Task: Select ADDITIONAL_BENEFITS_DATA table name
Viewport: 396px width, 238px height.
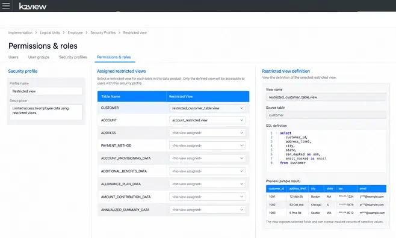Action: pos(124,171)
